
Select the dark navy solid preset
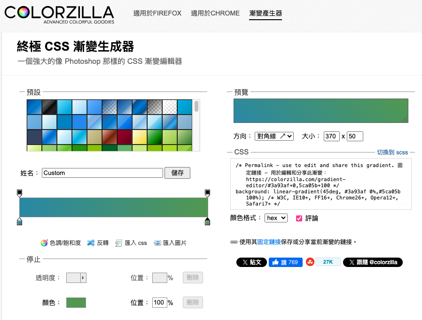[34, 137]
